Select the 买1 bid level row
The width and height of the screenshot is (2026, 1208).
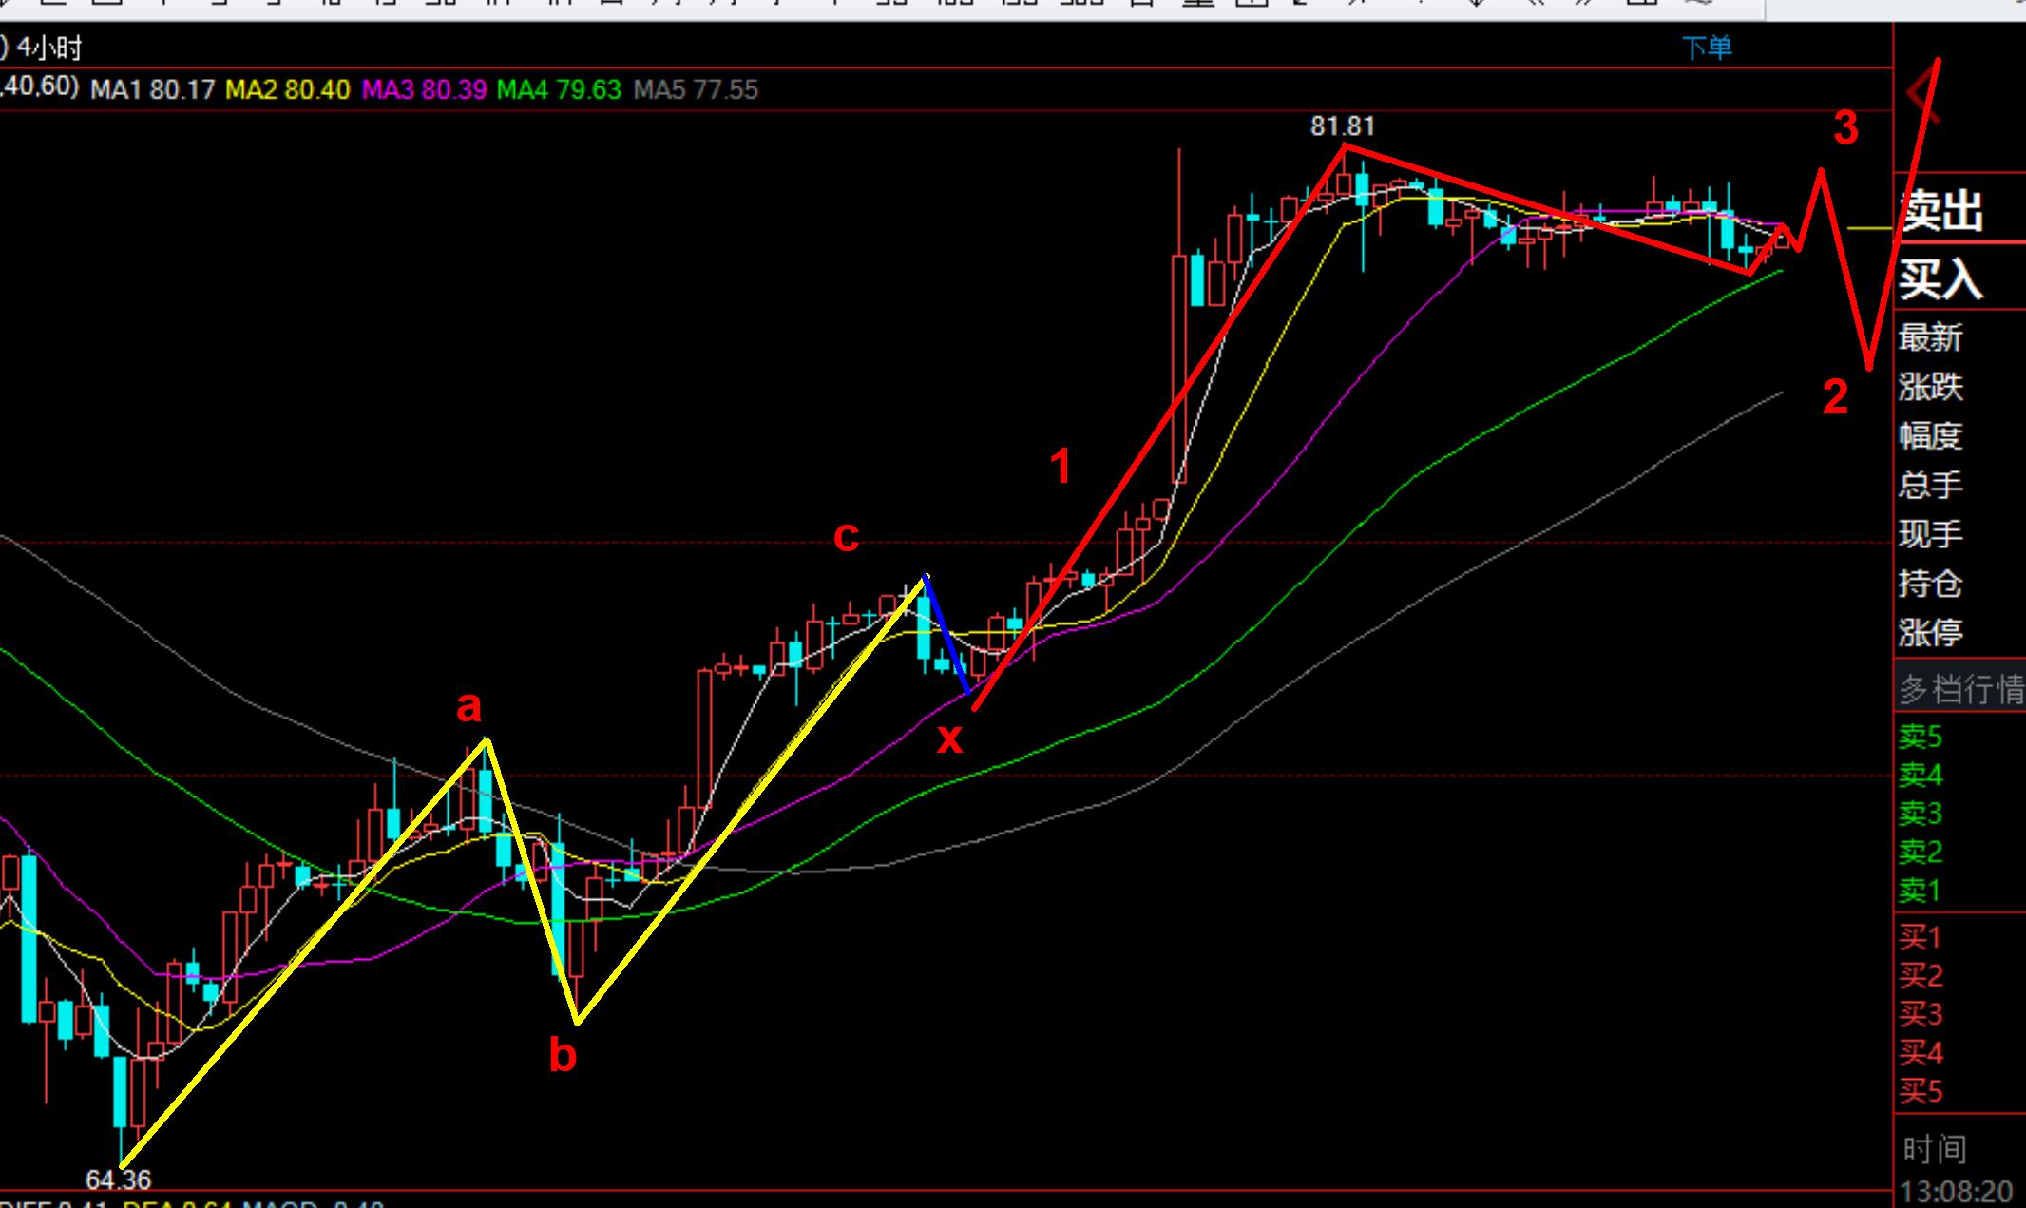point(1921,937)
